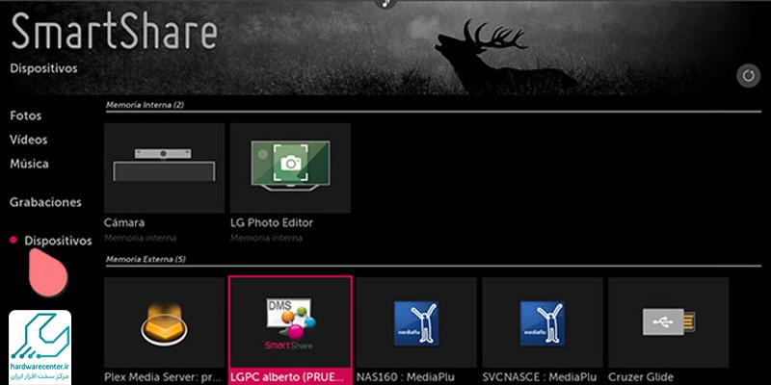Image resolution: width=771 pixels, height=385 pixels.
Task: Click the SVCNASCE : MediaPlu label
Action: click(540, 377)
